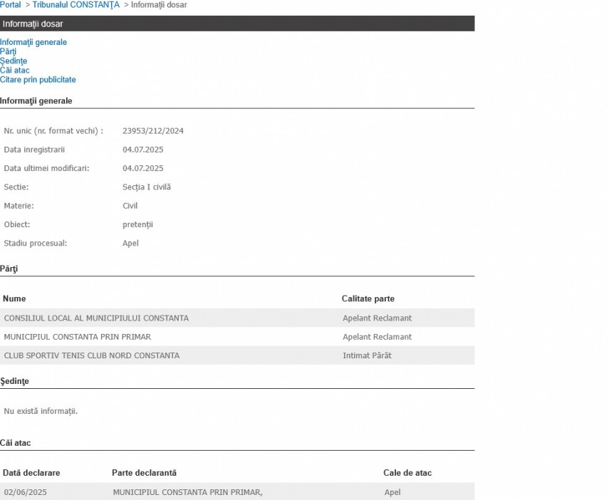This screenshot has width=609, height=500.
Task: Click the Stadiu procesual label
Action: click(36, 243)
